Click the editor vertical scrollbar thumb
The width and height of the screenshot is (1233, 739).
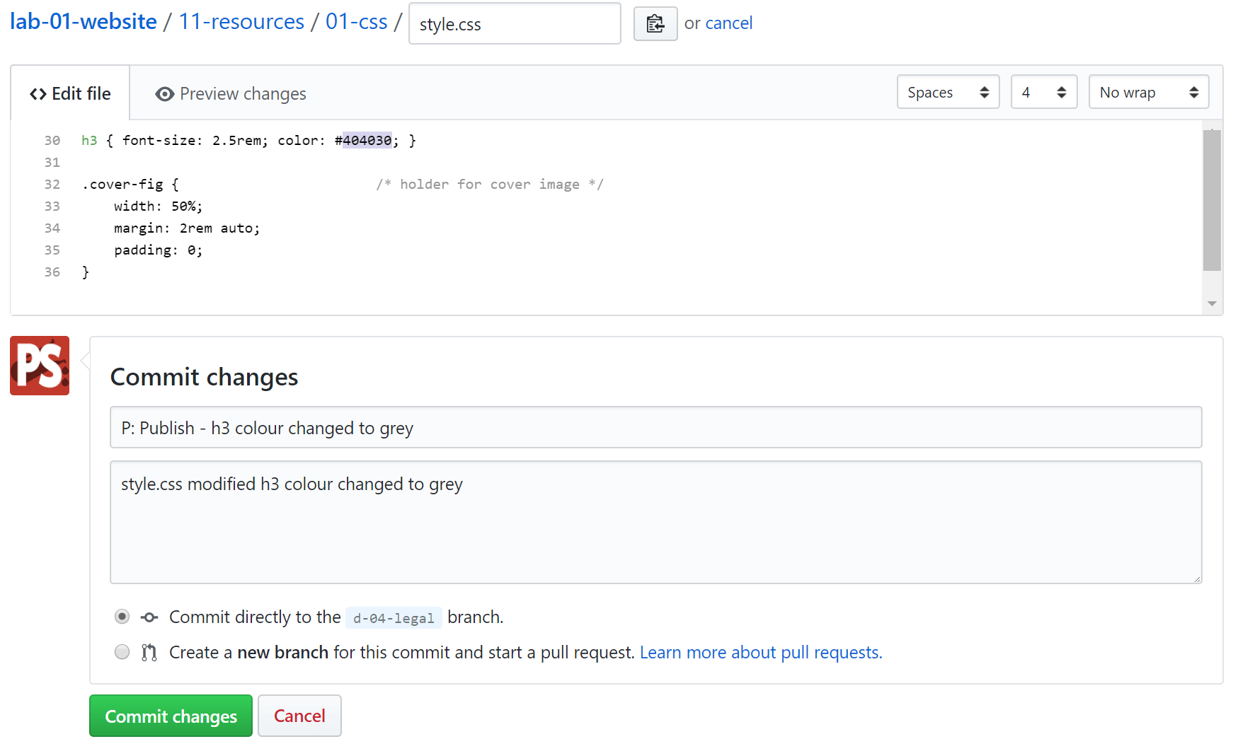pyautogui.click(x=1212, y=200)
